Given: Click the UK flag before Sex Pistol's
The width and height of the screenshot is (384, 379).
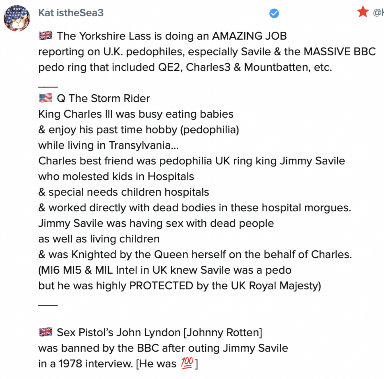Looking at the screenshot, I should pyautogui.click(x=46, y=332).
